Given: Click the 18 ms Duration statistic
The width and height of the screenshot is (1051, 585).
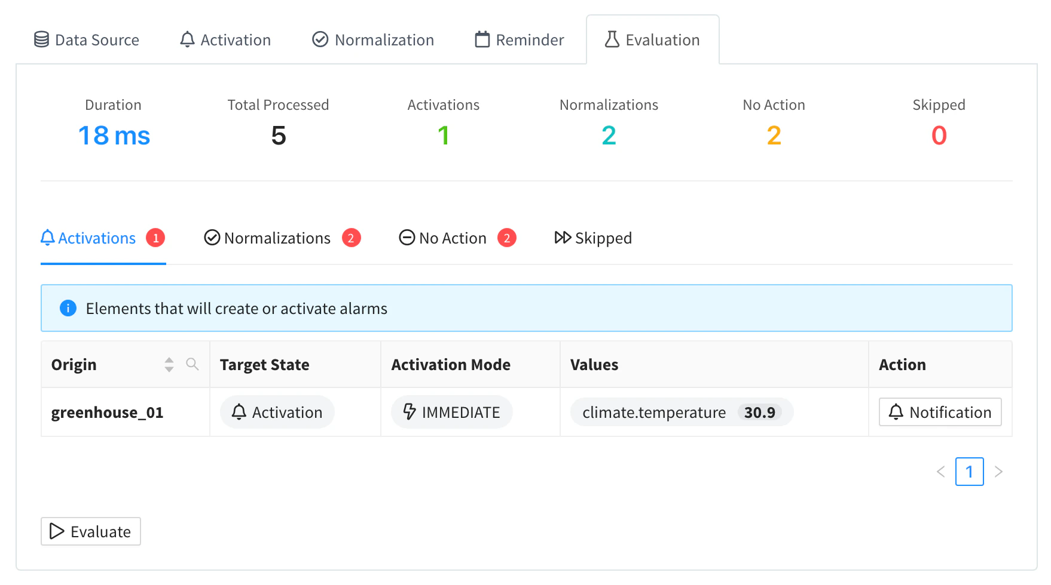Looking at the screenshot, I should click(x=114, y=136).
